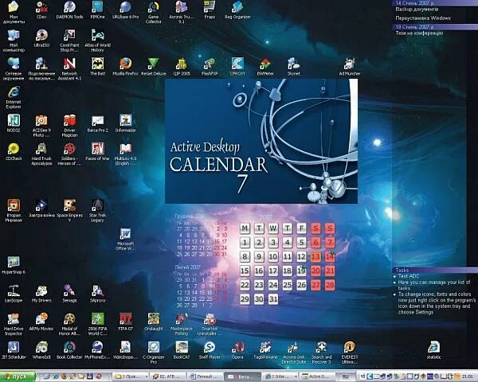This screenshot has height=382, width=478.
Task: Click the 'Backup документів' note entry
Action: pyautogui.click(x=417, y=9)
